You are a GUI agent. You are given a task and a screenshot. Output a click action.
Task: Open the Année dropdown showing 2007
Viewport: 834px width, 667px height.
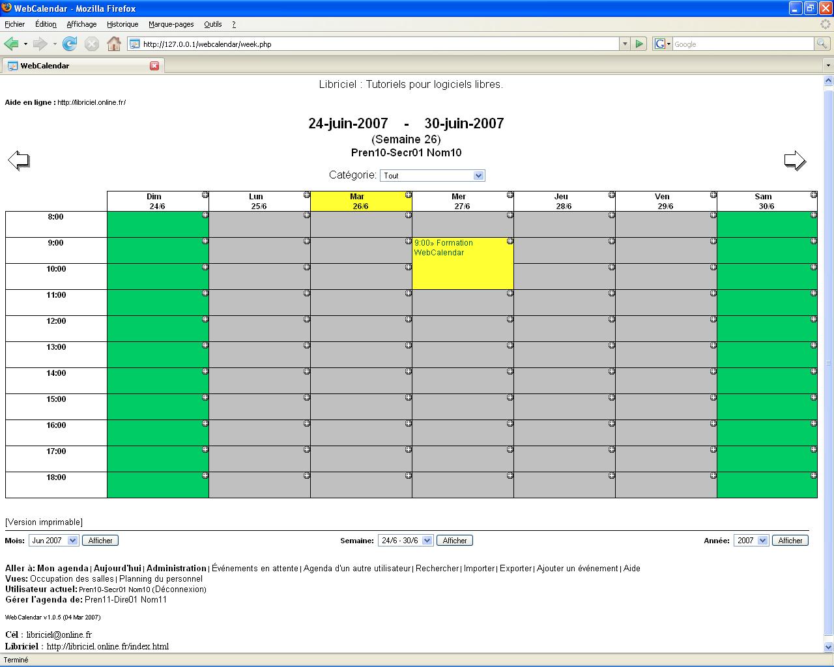coord(751,541)
